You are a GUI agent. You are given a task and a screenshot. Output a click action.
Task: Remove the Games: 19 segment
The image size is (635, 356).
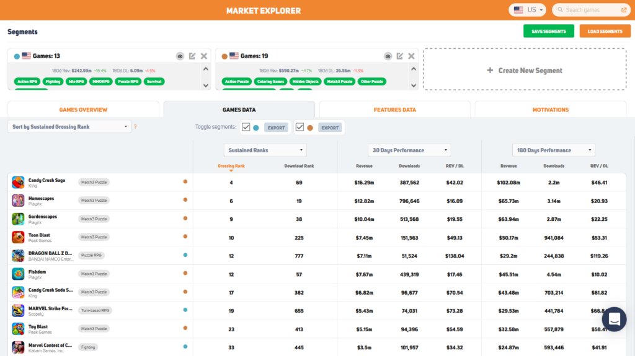tap(412, 56)
